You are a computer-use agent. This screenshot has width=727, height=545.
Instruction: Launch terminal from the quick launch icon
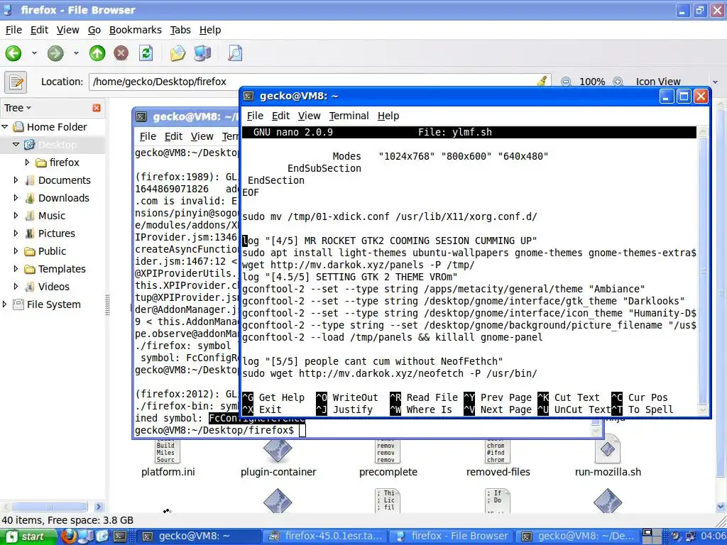120,536
